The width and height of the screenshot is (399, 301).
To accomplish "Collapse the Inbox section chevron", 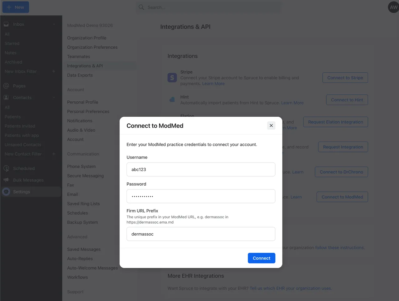I will (x=54, y=24).
